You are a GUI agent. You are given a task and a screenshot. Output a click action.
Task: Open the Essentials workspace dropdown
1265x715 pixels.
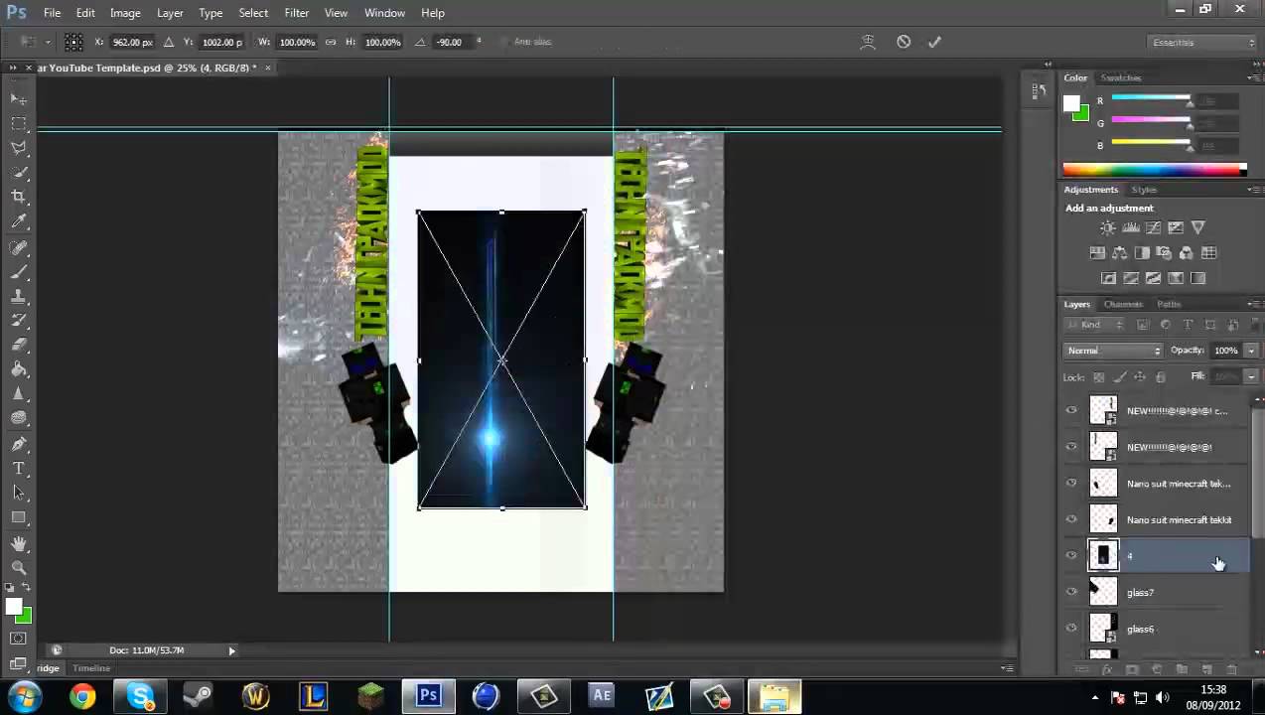coord(1202,43)
